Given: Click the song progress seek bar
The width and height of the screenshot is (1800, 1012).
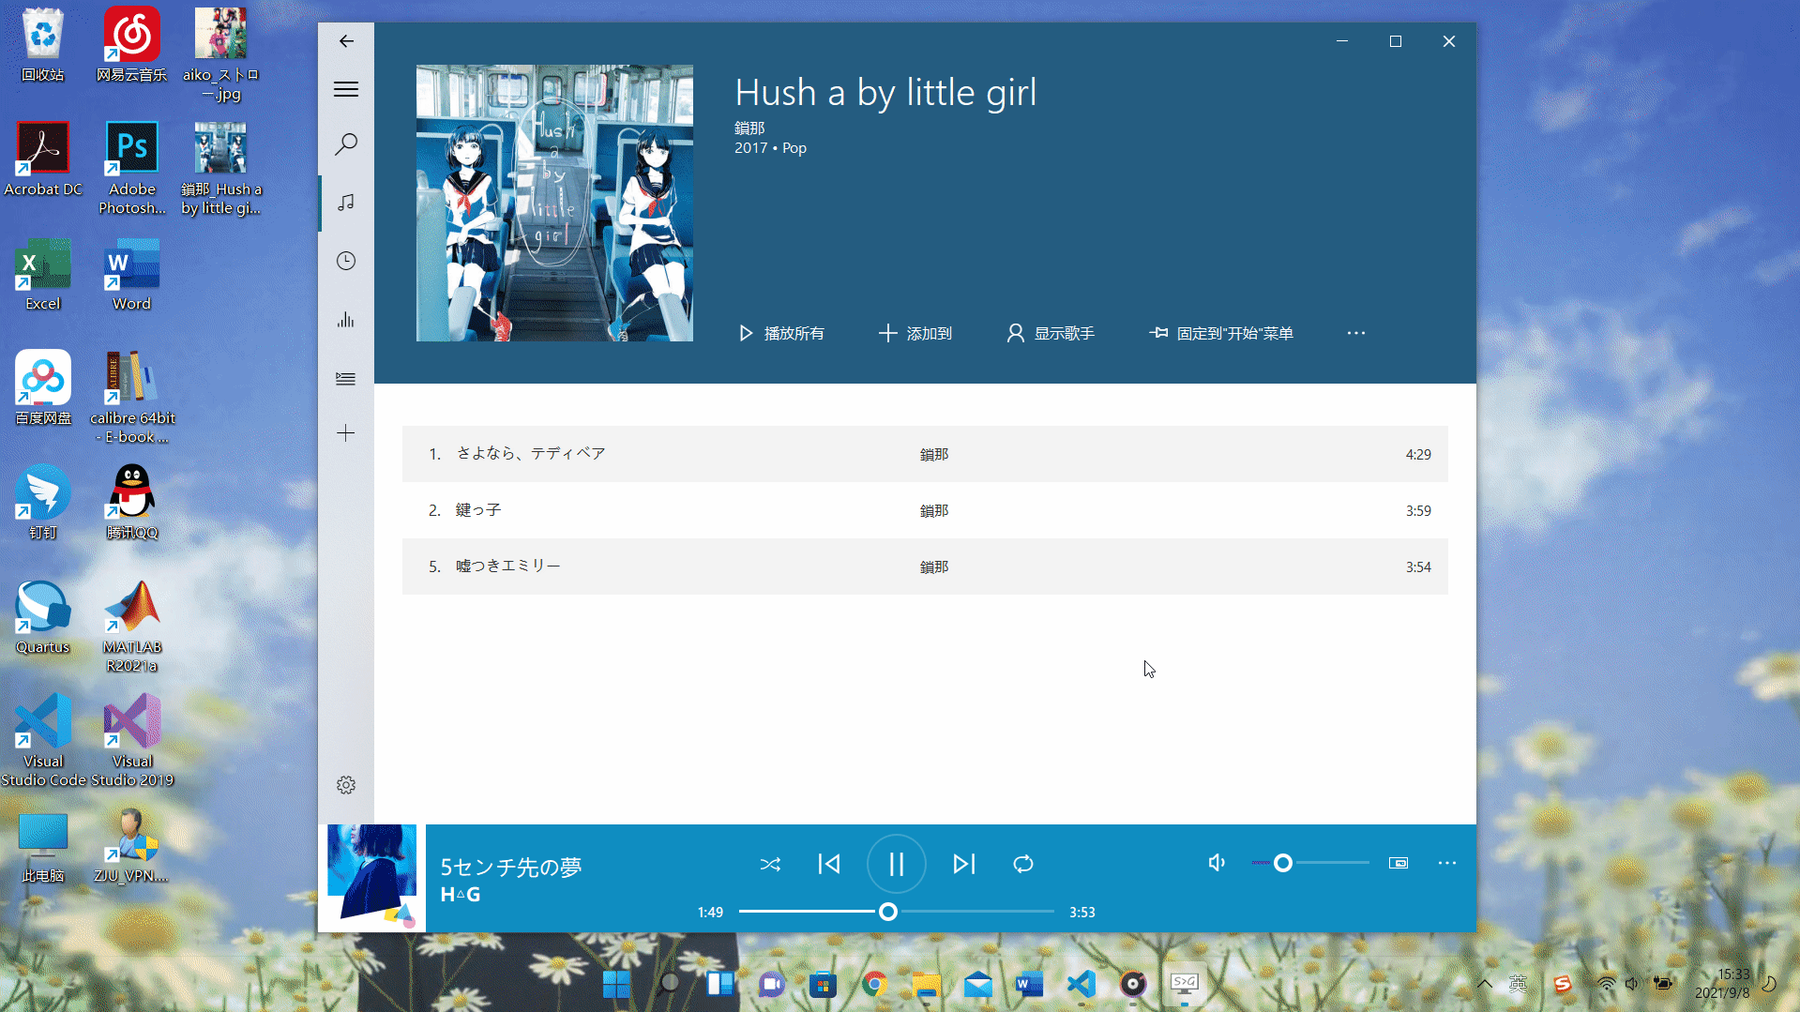Looking at the screenshot, I should coord(897,912).
